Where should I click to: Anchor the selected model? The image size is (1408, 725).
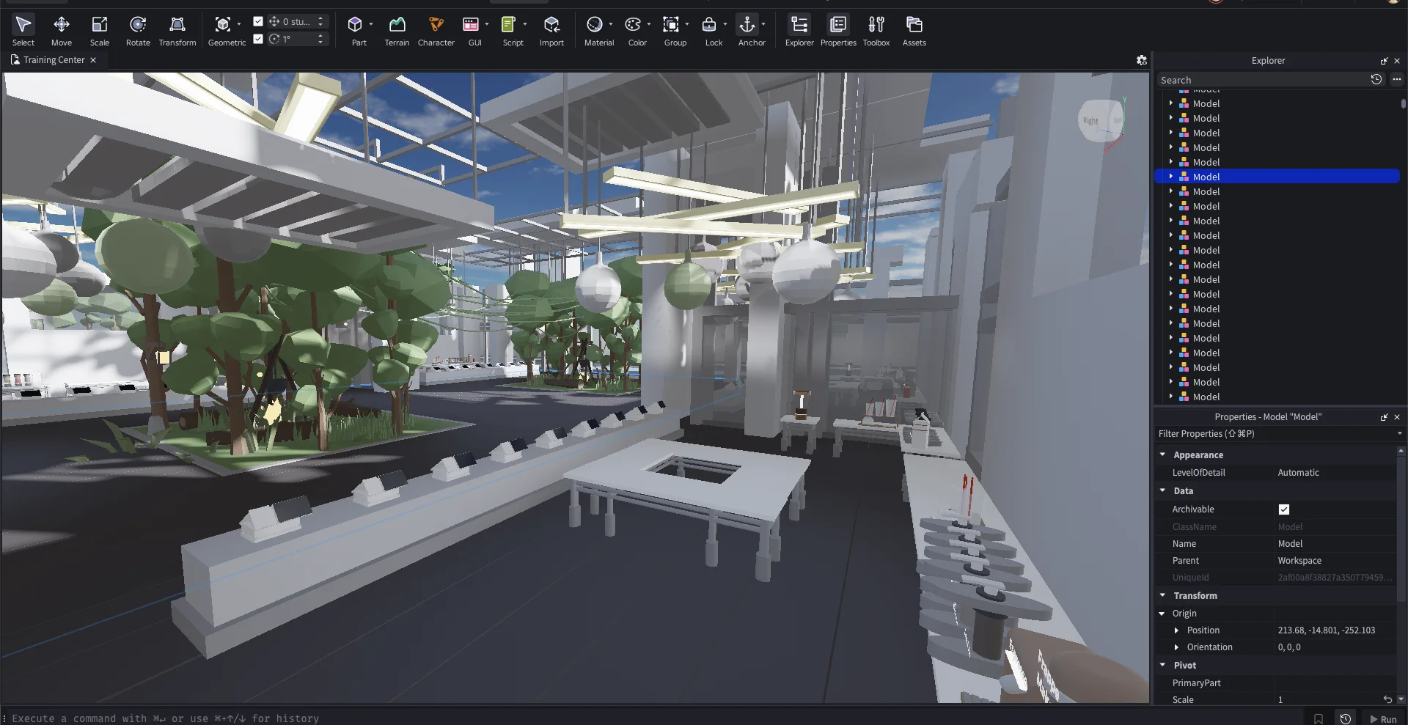pos(747,32)
